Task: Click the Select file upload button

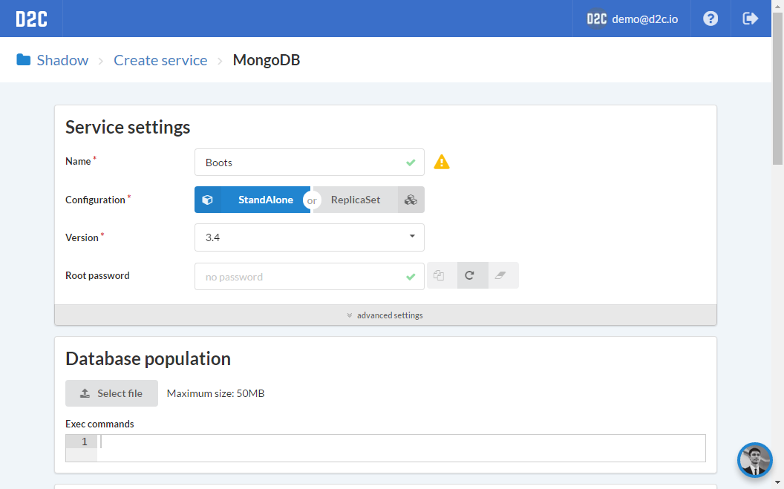Action: coord(111,393)
